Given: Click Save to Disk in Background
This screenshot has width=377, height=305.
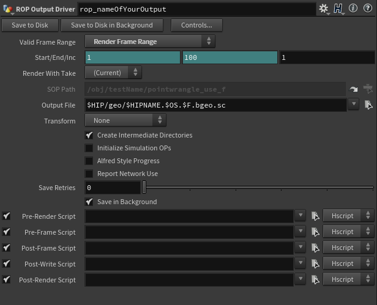Looking at the screenshot, I should click(x=112, y=25).
